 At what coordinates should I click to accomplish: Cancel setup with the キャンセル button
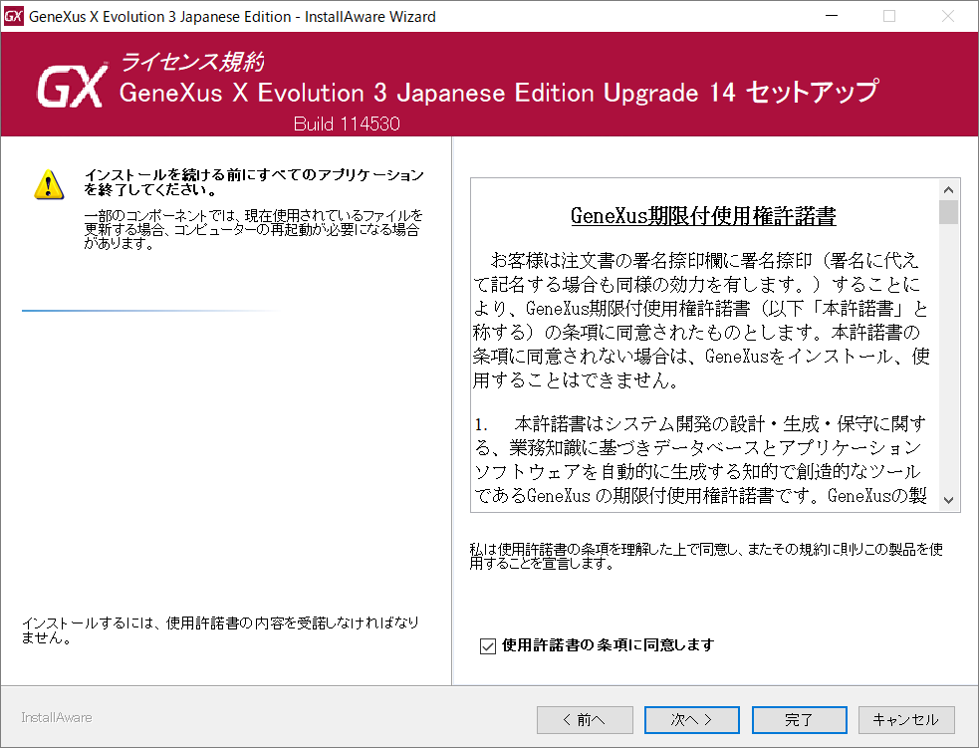pyautogui.click(x=906, y=720)
